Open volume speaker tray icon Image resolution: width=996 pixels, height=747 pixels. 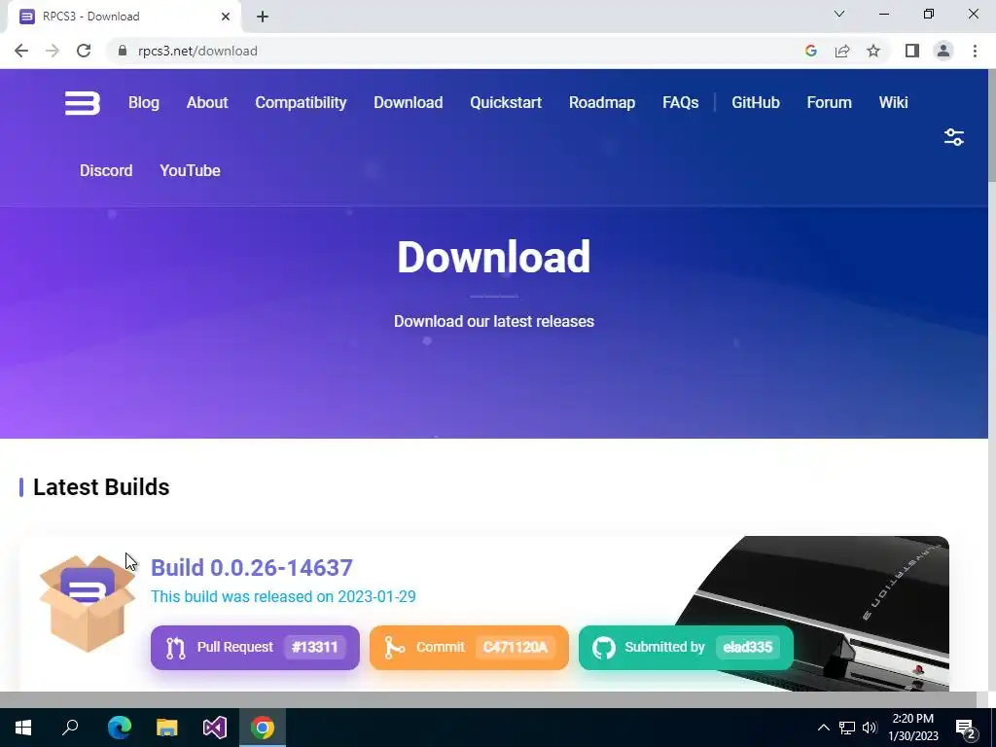[x=870, y=728]
